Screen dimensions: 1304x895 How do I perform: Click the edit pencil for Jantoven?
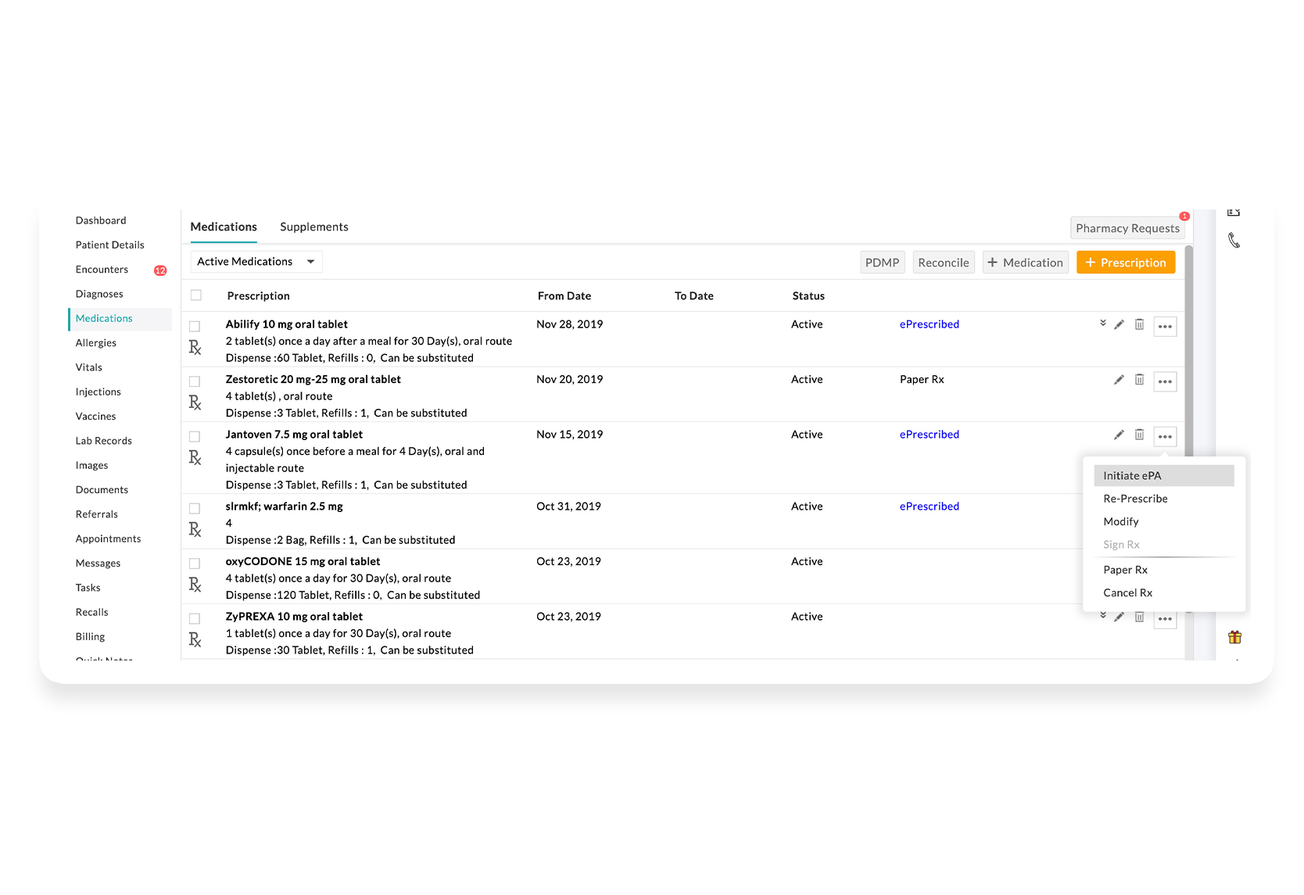[x=1119, y=435]
